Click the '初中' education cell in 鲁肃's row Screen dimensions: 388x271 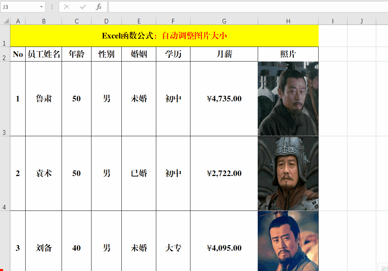tap(173, 99)
